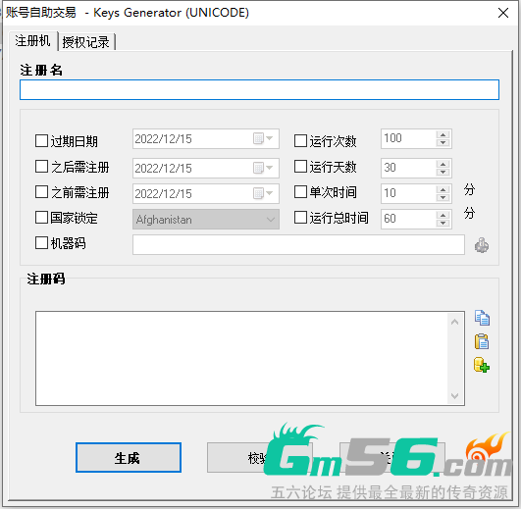Click the 生成 button

(129, 457)
